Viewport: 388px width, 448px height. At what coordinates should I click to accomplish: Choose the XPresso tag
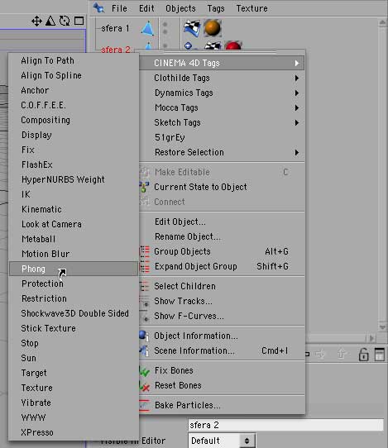tap(74, 432)
